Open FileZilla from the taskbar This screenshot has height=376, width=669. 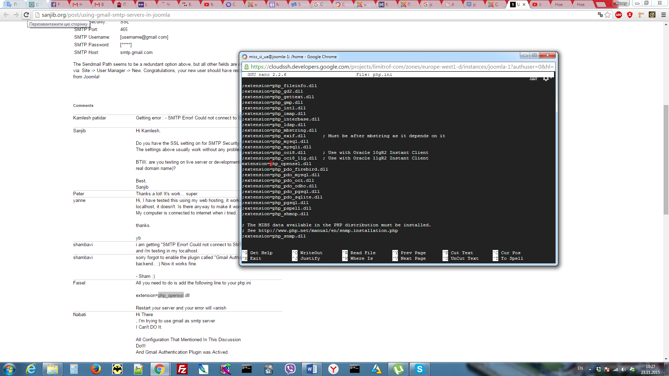(182, 369)
